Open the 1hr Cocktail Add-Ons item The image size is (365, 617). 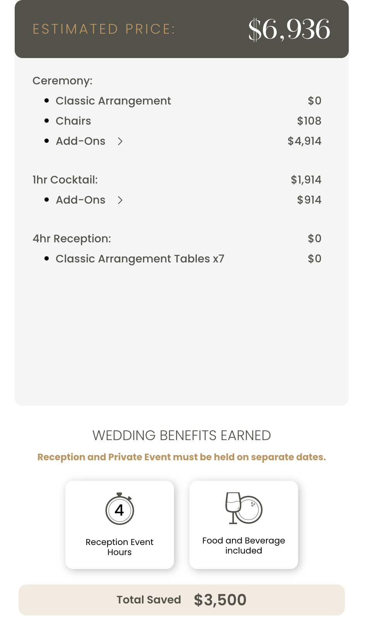coord(80,200)
